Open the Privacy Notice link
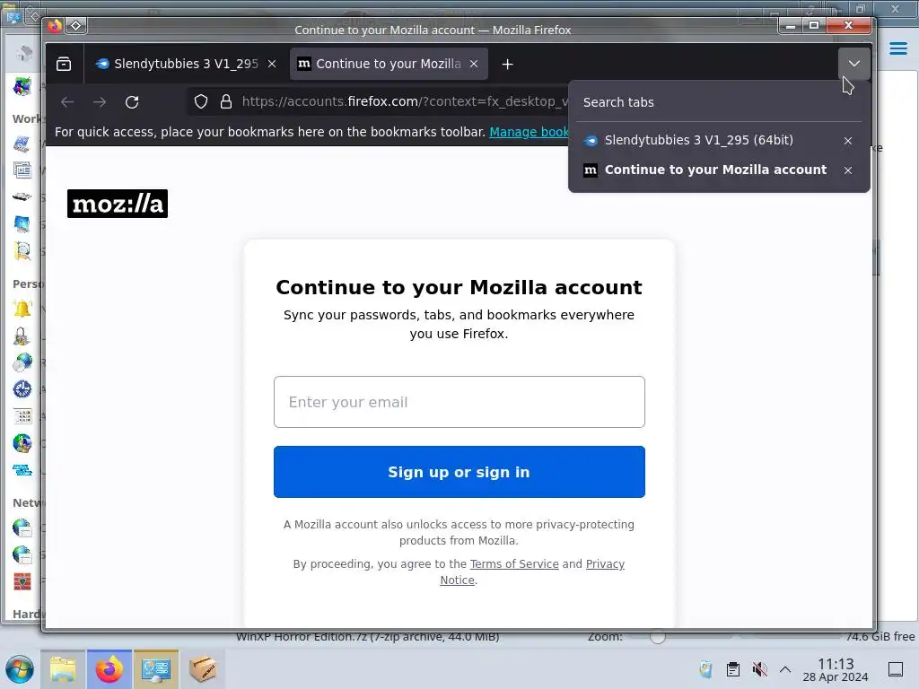This screenshot has width=919, height=689. pyautogui.click(x=605, y=563)
